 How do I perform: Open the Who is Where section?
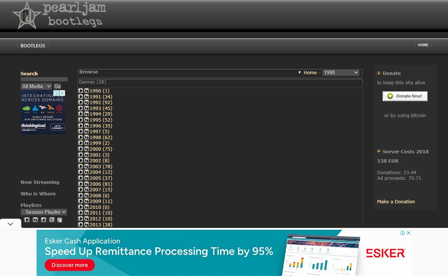tap(38, 194)
